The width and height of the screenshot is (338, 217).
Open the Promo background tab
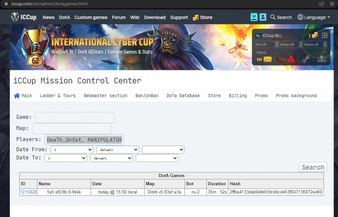pyautogui.click(x=296, y=96)
